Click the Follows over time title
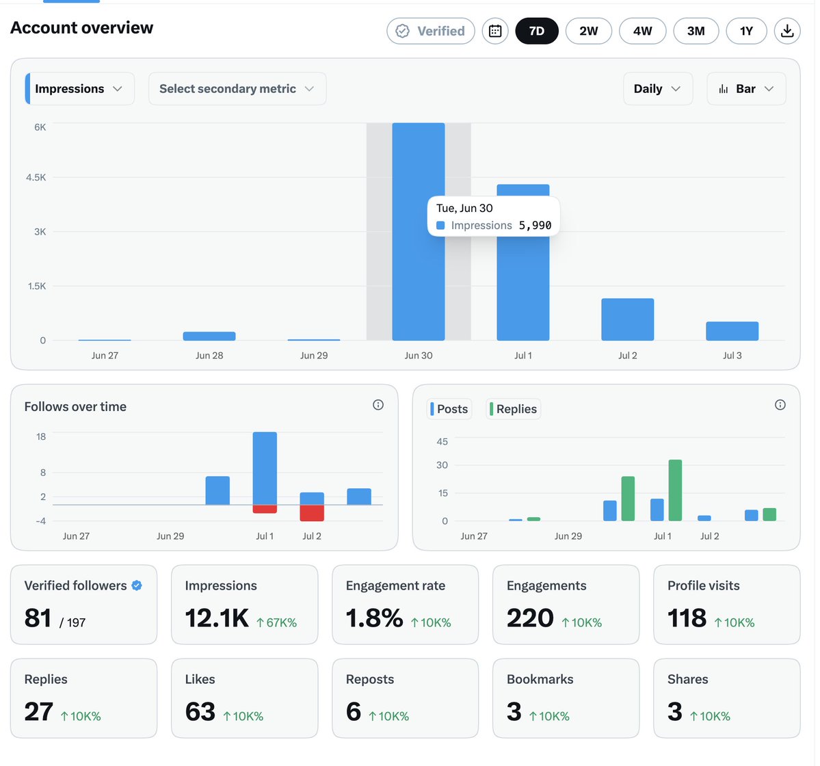The width and height of the screenshot is (820, 766). click(x=75, y=407)
